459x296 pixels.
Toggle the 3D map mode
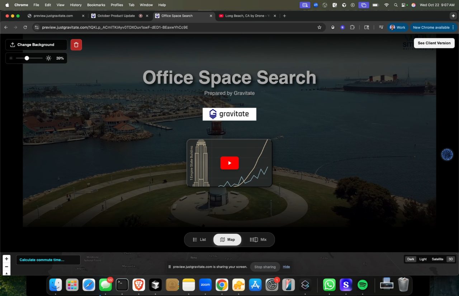coord(451,259)
